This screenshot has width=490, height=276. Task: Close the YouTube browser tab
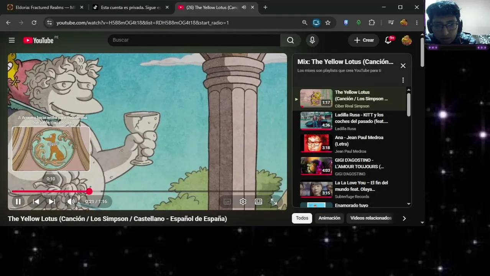[x=252, y=7]
